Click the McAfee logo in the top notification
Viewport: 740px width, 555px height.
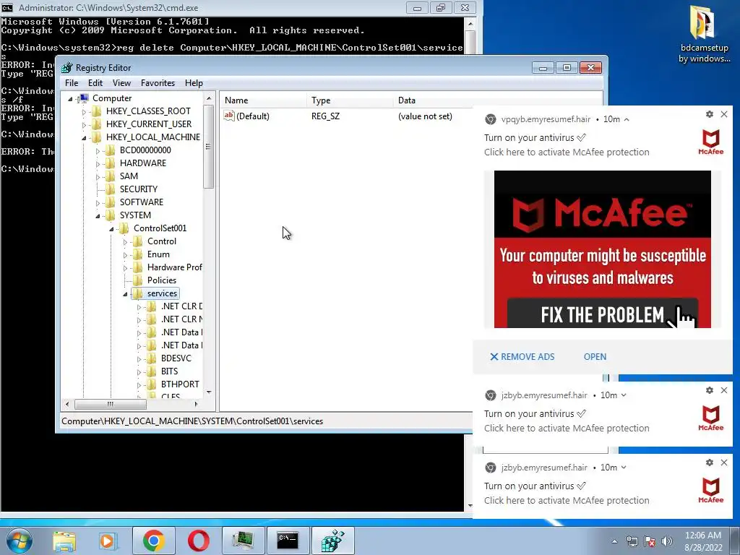coord(711,142)
